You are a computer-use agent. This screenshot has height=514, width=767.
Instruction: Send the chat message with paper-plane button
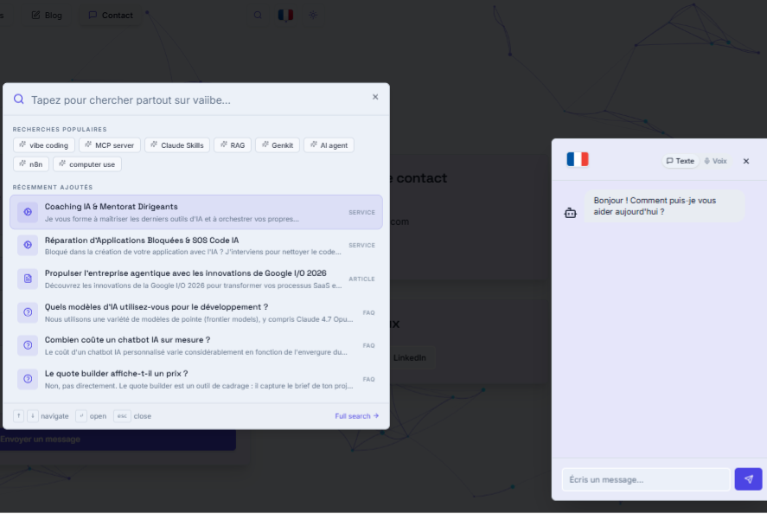point(749,479)
